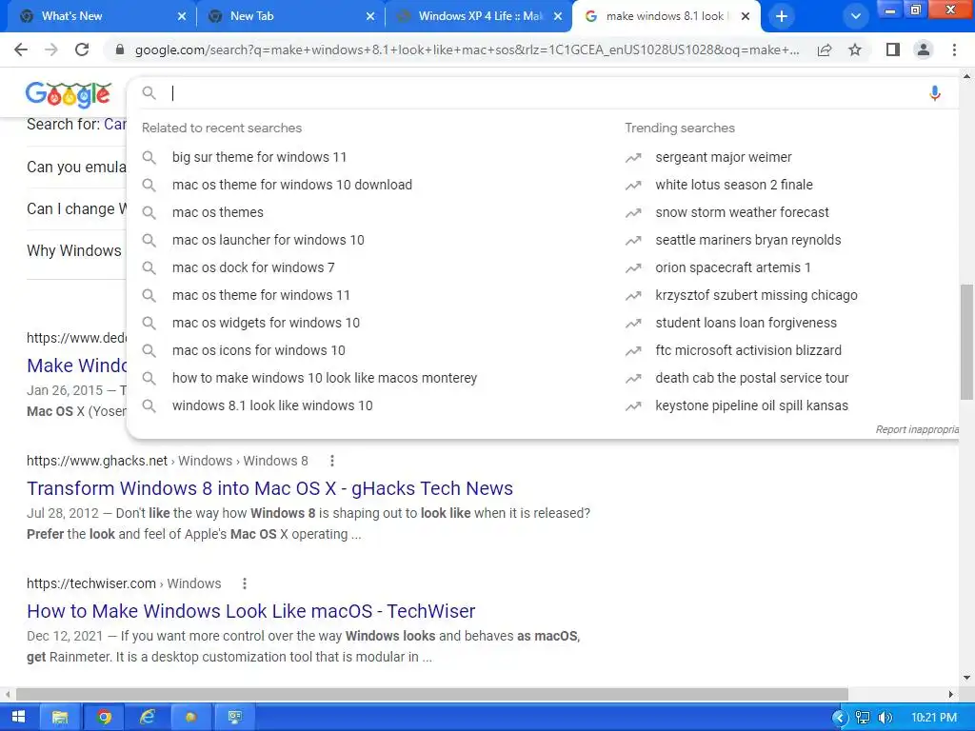Choose the mac os themes suggestion
The width and height of the screenshot is (975, 731).
point(218,212)
